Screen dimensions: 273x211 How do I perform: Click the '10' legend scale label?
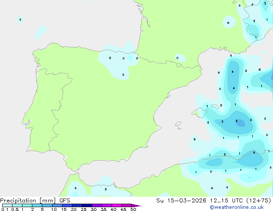pos(54,209)
